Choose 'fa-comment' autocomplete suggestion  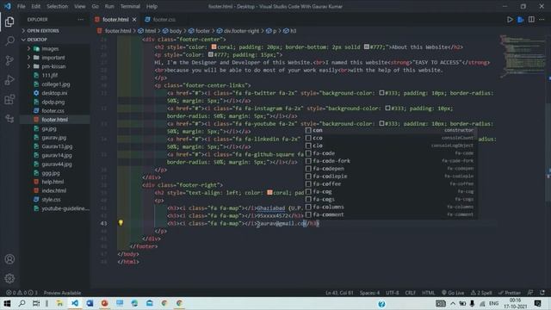point(390,214)
